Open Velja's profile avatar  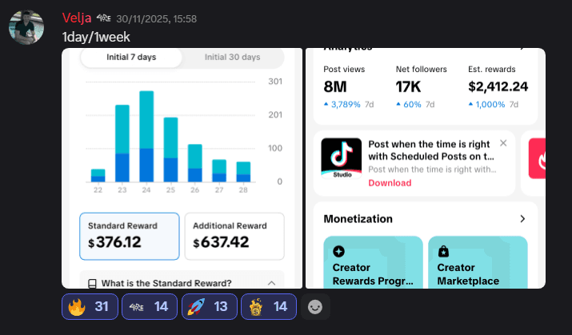pos(26,27)
